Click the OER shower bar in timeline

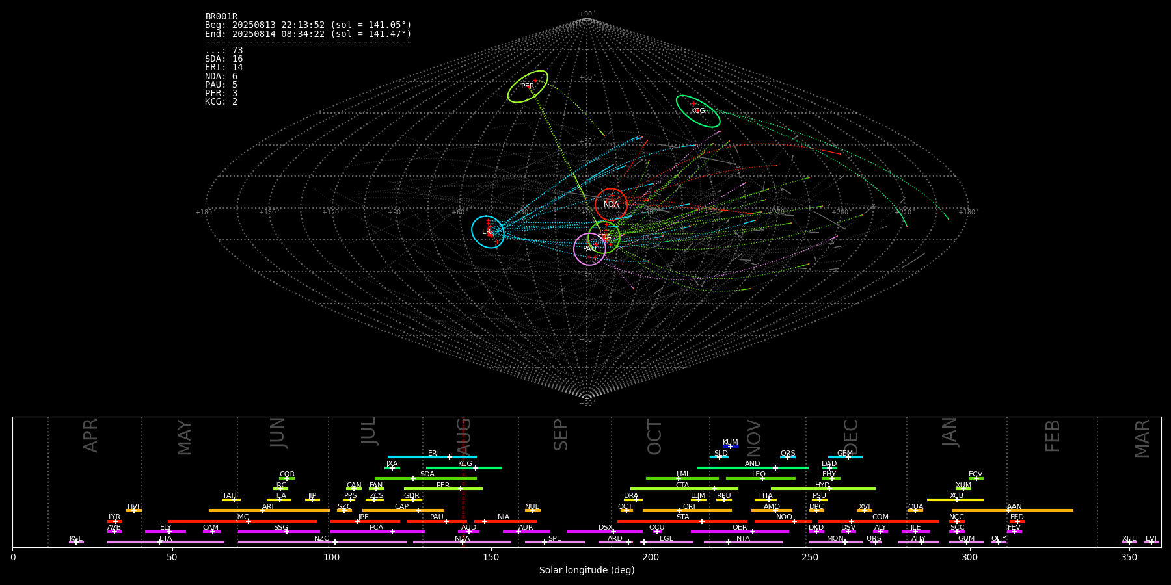pos(740,532)
